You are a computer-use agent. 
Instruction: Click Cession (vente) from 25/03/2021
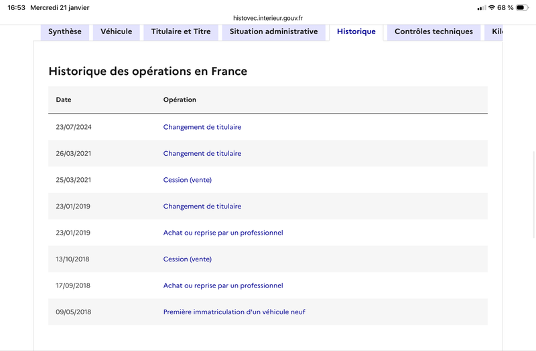(188, 180)
